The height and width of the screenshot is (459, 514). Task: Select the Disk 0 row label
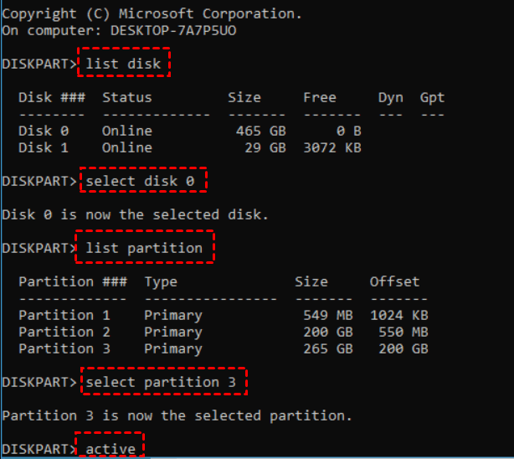(44, 131)
